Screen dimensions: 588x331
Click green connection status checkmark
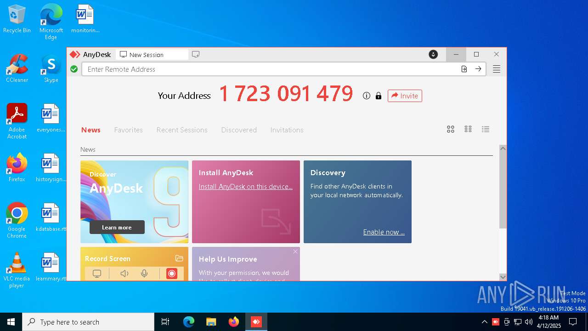coord(74,69)
